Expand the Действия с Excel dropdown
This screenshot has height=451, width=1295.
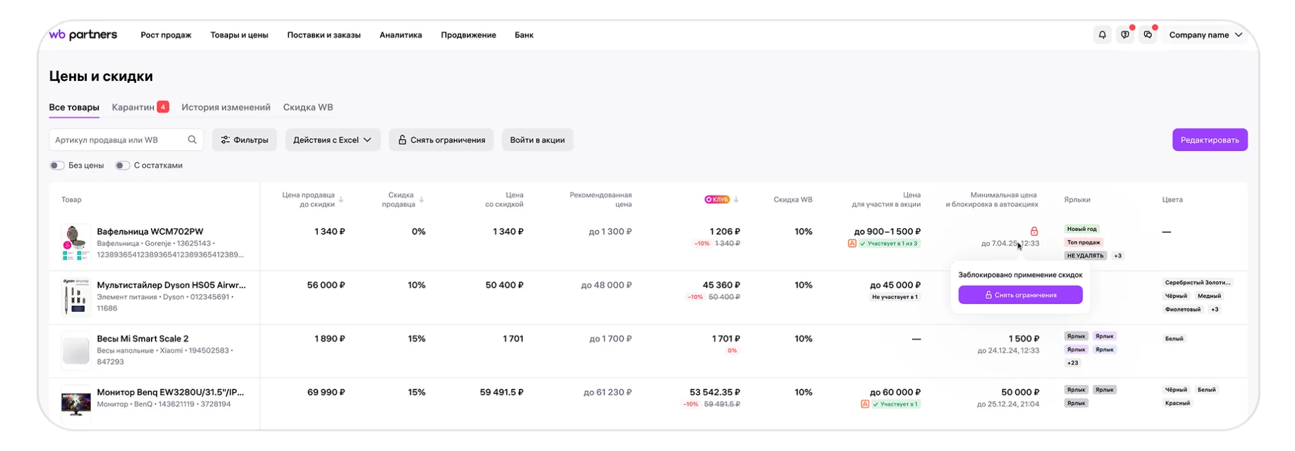point(332,140)
